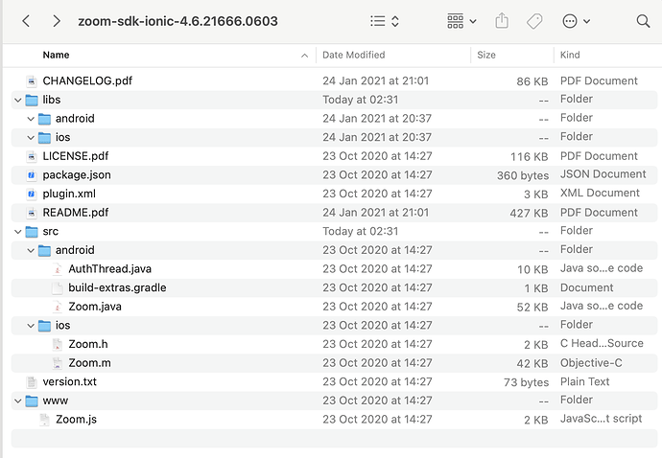This screenshot has width=662, height=458.
Task: Click the 73 bytes size value
Action: 526,382
